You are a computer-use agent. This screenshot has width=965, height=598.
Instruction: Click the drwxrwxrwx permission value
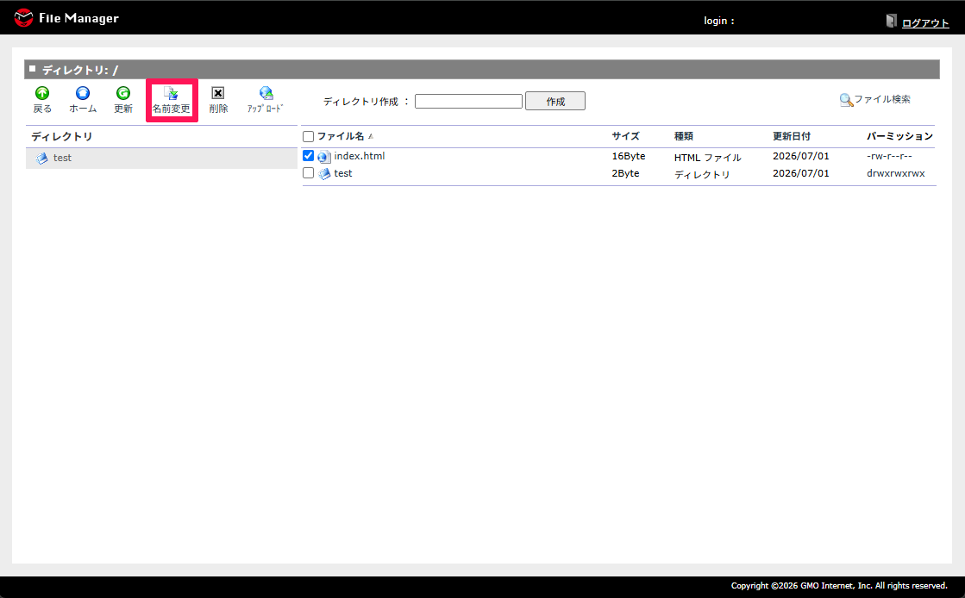click(895, 173)
